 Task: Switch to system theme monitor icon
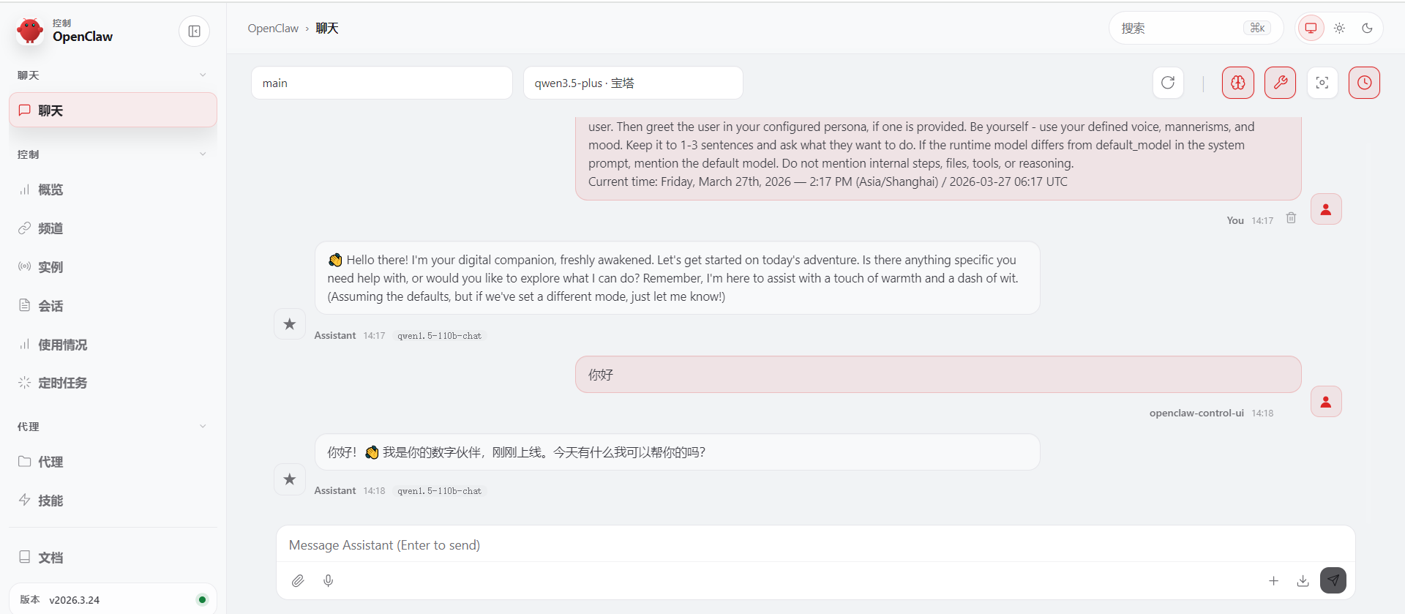[1311, 28]
